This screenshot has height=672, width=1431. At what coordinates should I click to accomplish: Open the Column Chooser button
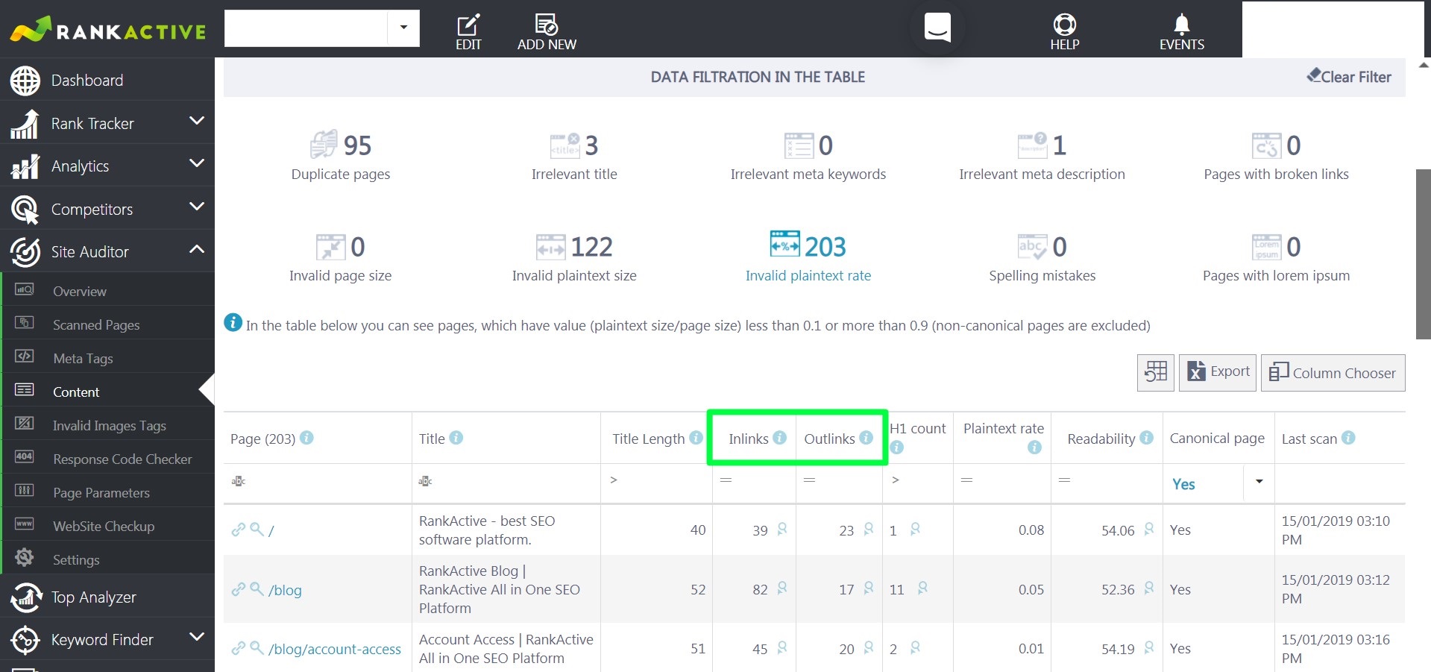(1333, 372)
